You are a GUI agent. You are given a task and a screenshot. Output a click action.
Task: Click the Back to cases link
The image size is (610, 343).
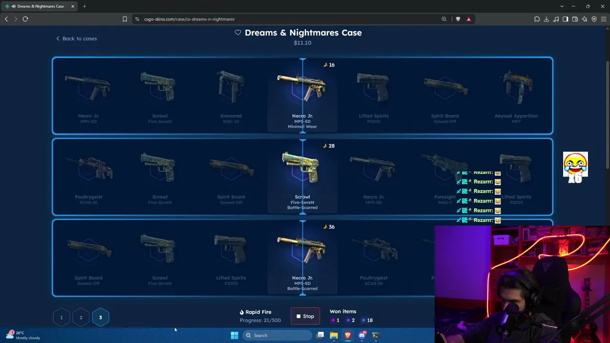click(76, 39)
